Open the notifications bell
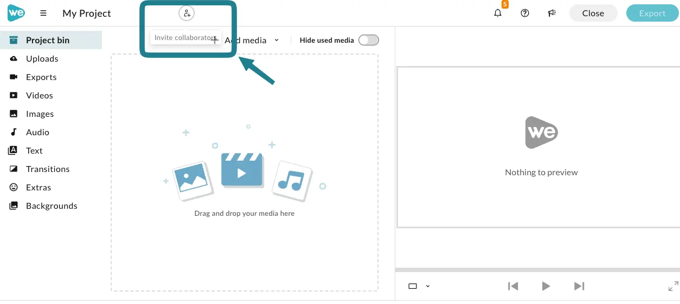680x304 pixels. [x=498, y=13]
